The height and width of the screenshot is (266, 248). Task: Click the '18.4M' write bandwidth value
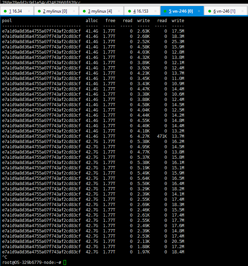click(178, 252)
